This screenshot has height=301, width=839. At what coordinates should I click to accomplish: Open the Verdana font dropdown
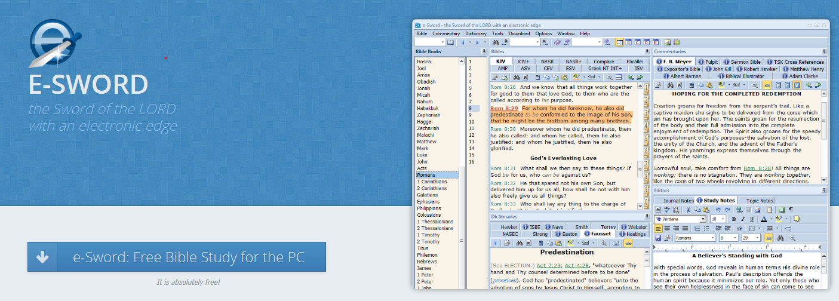click(x=703, y=219)
